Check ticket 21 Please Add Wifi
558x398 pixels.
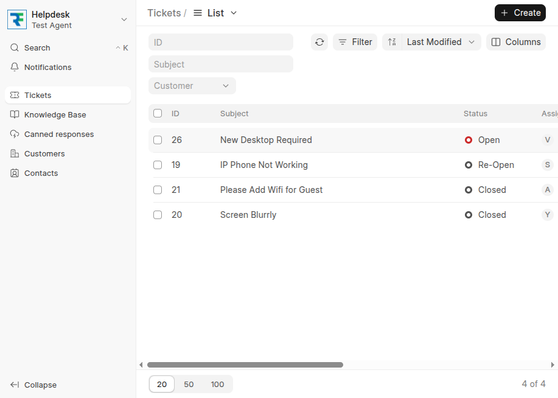click(x=158, y=190)
